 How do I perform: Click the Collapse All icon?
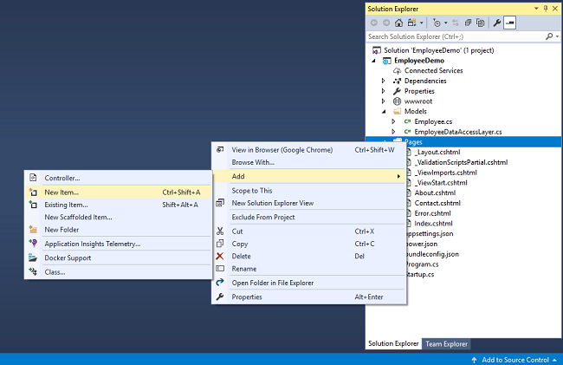[468, 23]
